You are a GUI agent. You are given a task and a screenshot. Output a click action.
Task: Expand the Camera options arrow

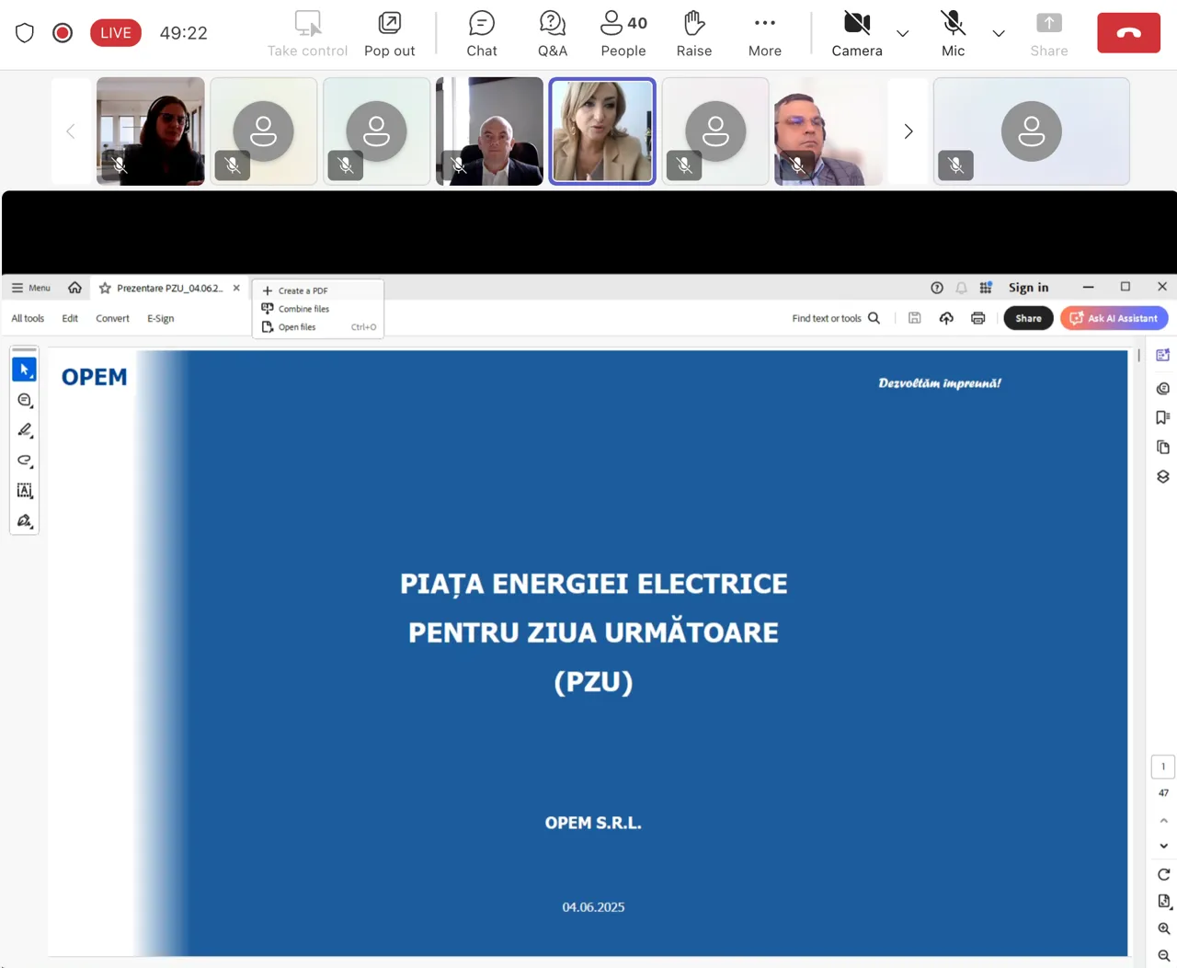(903, 33)
